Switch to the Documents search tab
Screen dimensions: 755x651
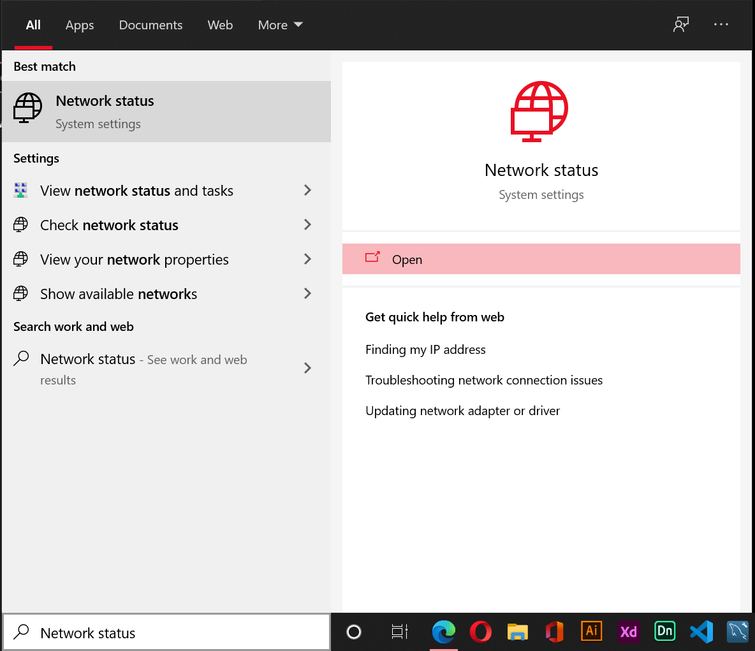[150, 25]
